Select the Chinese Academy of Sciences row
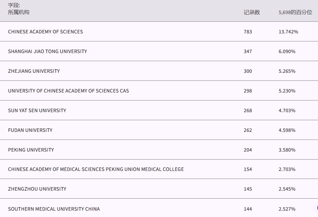This screenshot has width=318, height=217. pyautogui.click(x=45, y=32)
